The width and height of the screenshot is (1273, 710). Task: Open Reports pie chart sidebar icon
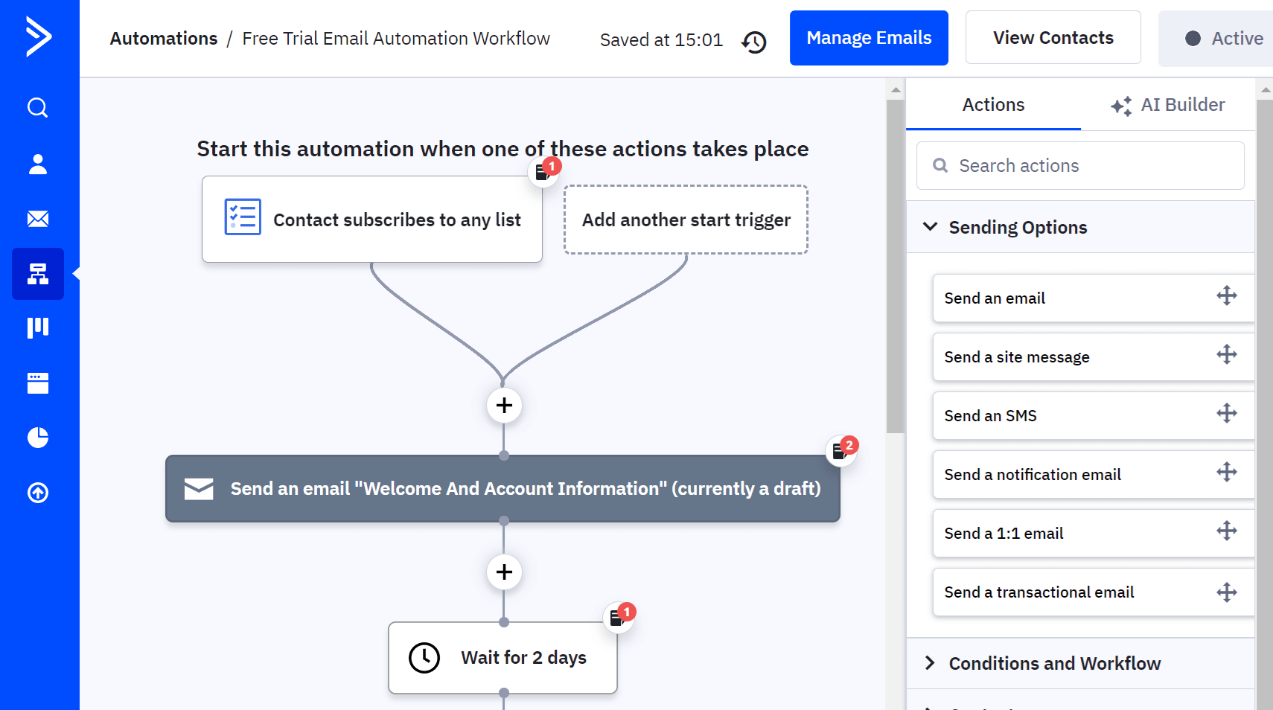38,438
